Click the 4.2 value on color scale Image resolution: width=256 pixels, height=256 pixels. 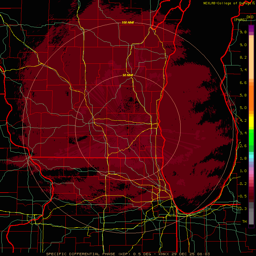click(x=243, y=121)
